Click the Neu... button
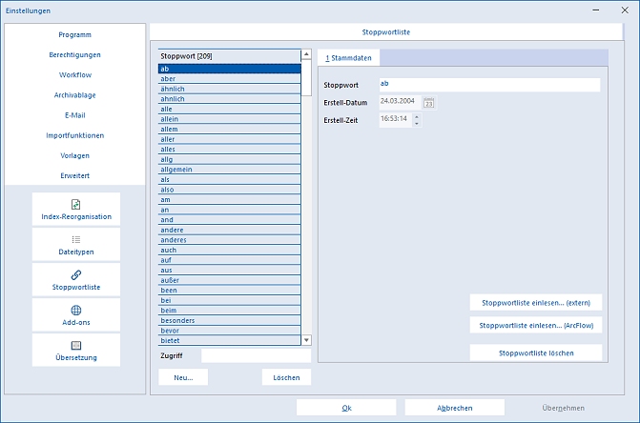 click(x=183, y=377)
